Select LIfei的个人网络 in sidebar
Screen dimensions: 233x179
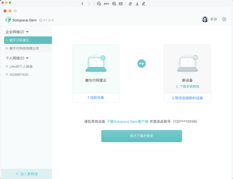pyautogui.click(x=21, y=67)
